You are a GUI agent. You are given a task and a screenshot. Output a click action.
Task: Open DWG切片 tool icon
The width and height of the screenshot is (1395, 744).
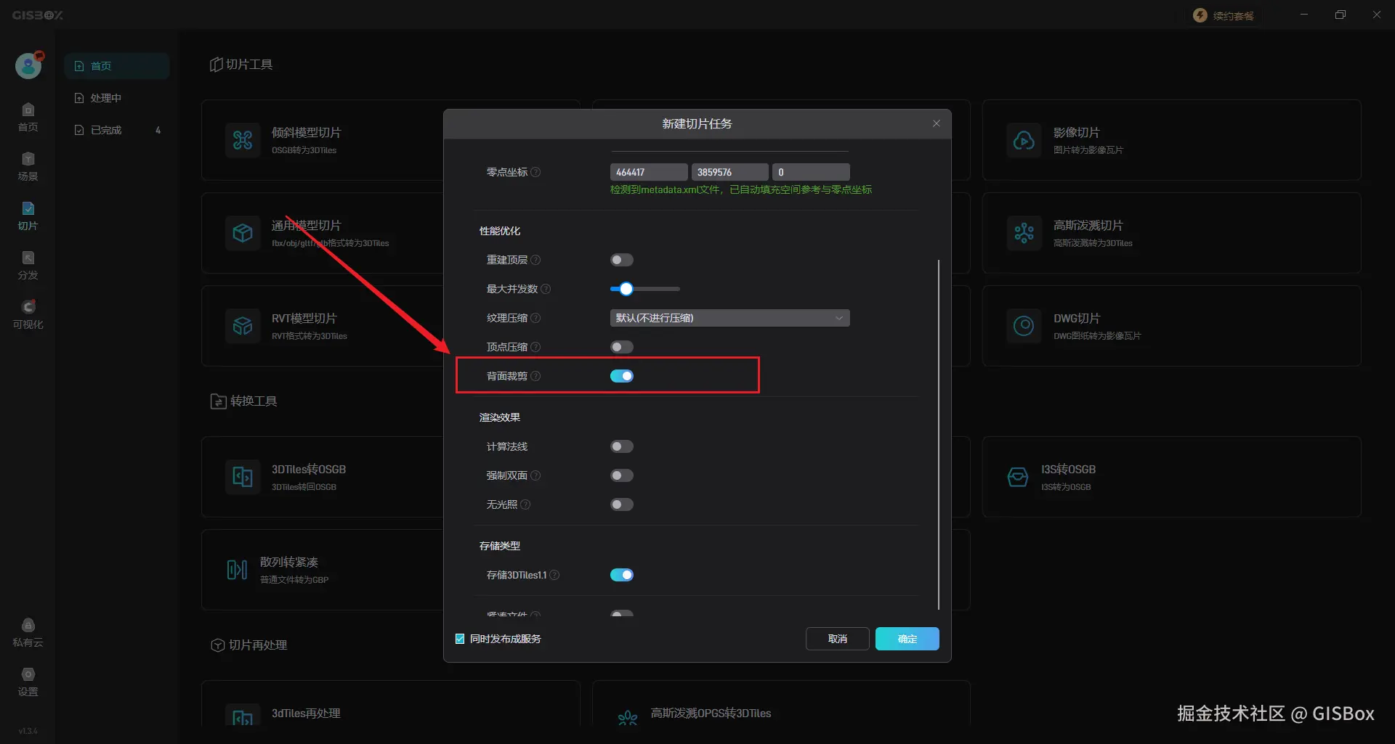(x=1024, y=325)
